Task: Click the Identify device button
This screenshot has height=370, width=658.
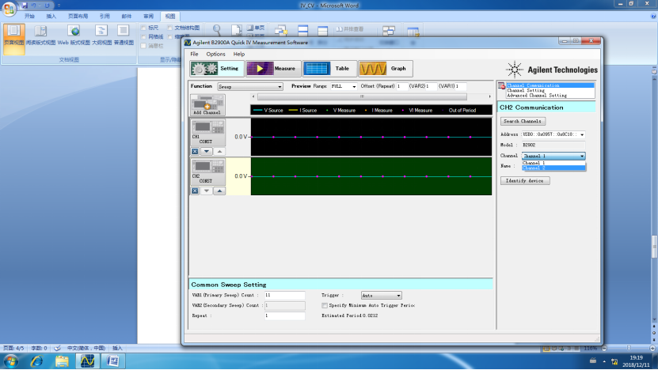Action: click(x=524, y=180)
